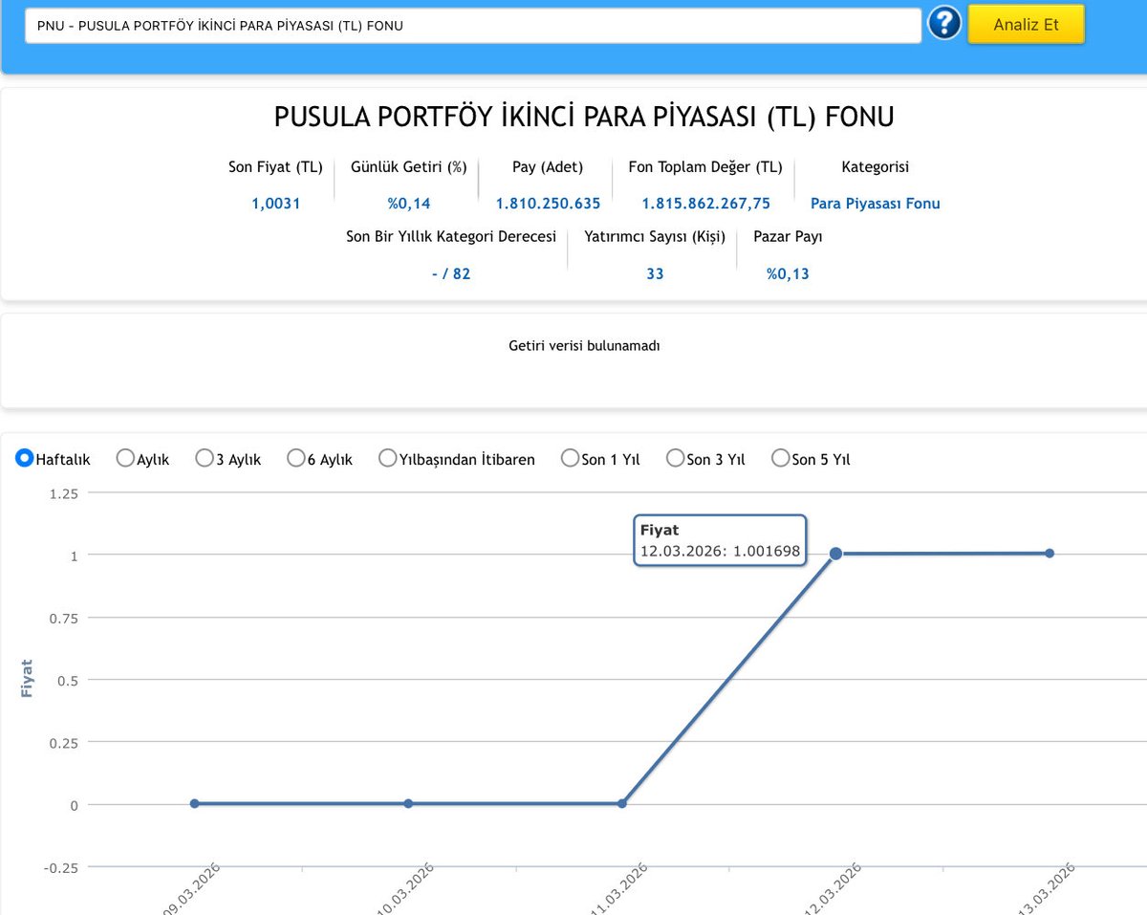This screenshot has height=915, width=1147.
Task: Click the Pay value 1.810.250.635
Action: 548,204
